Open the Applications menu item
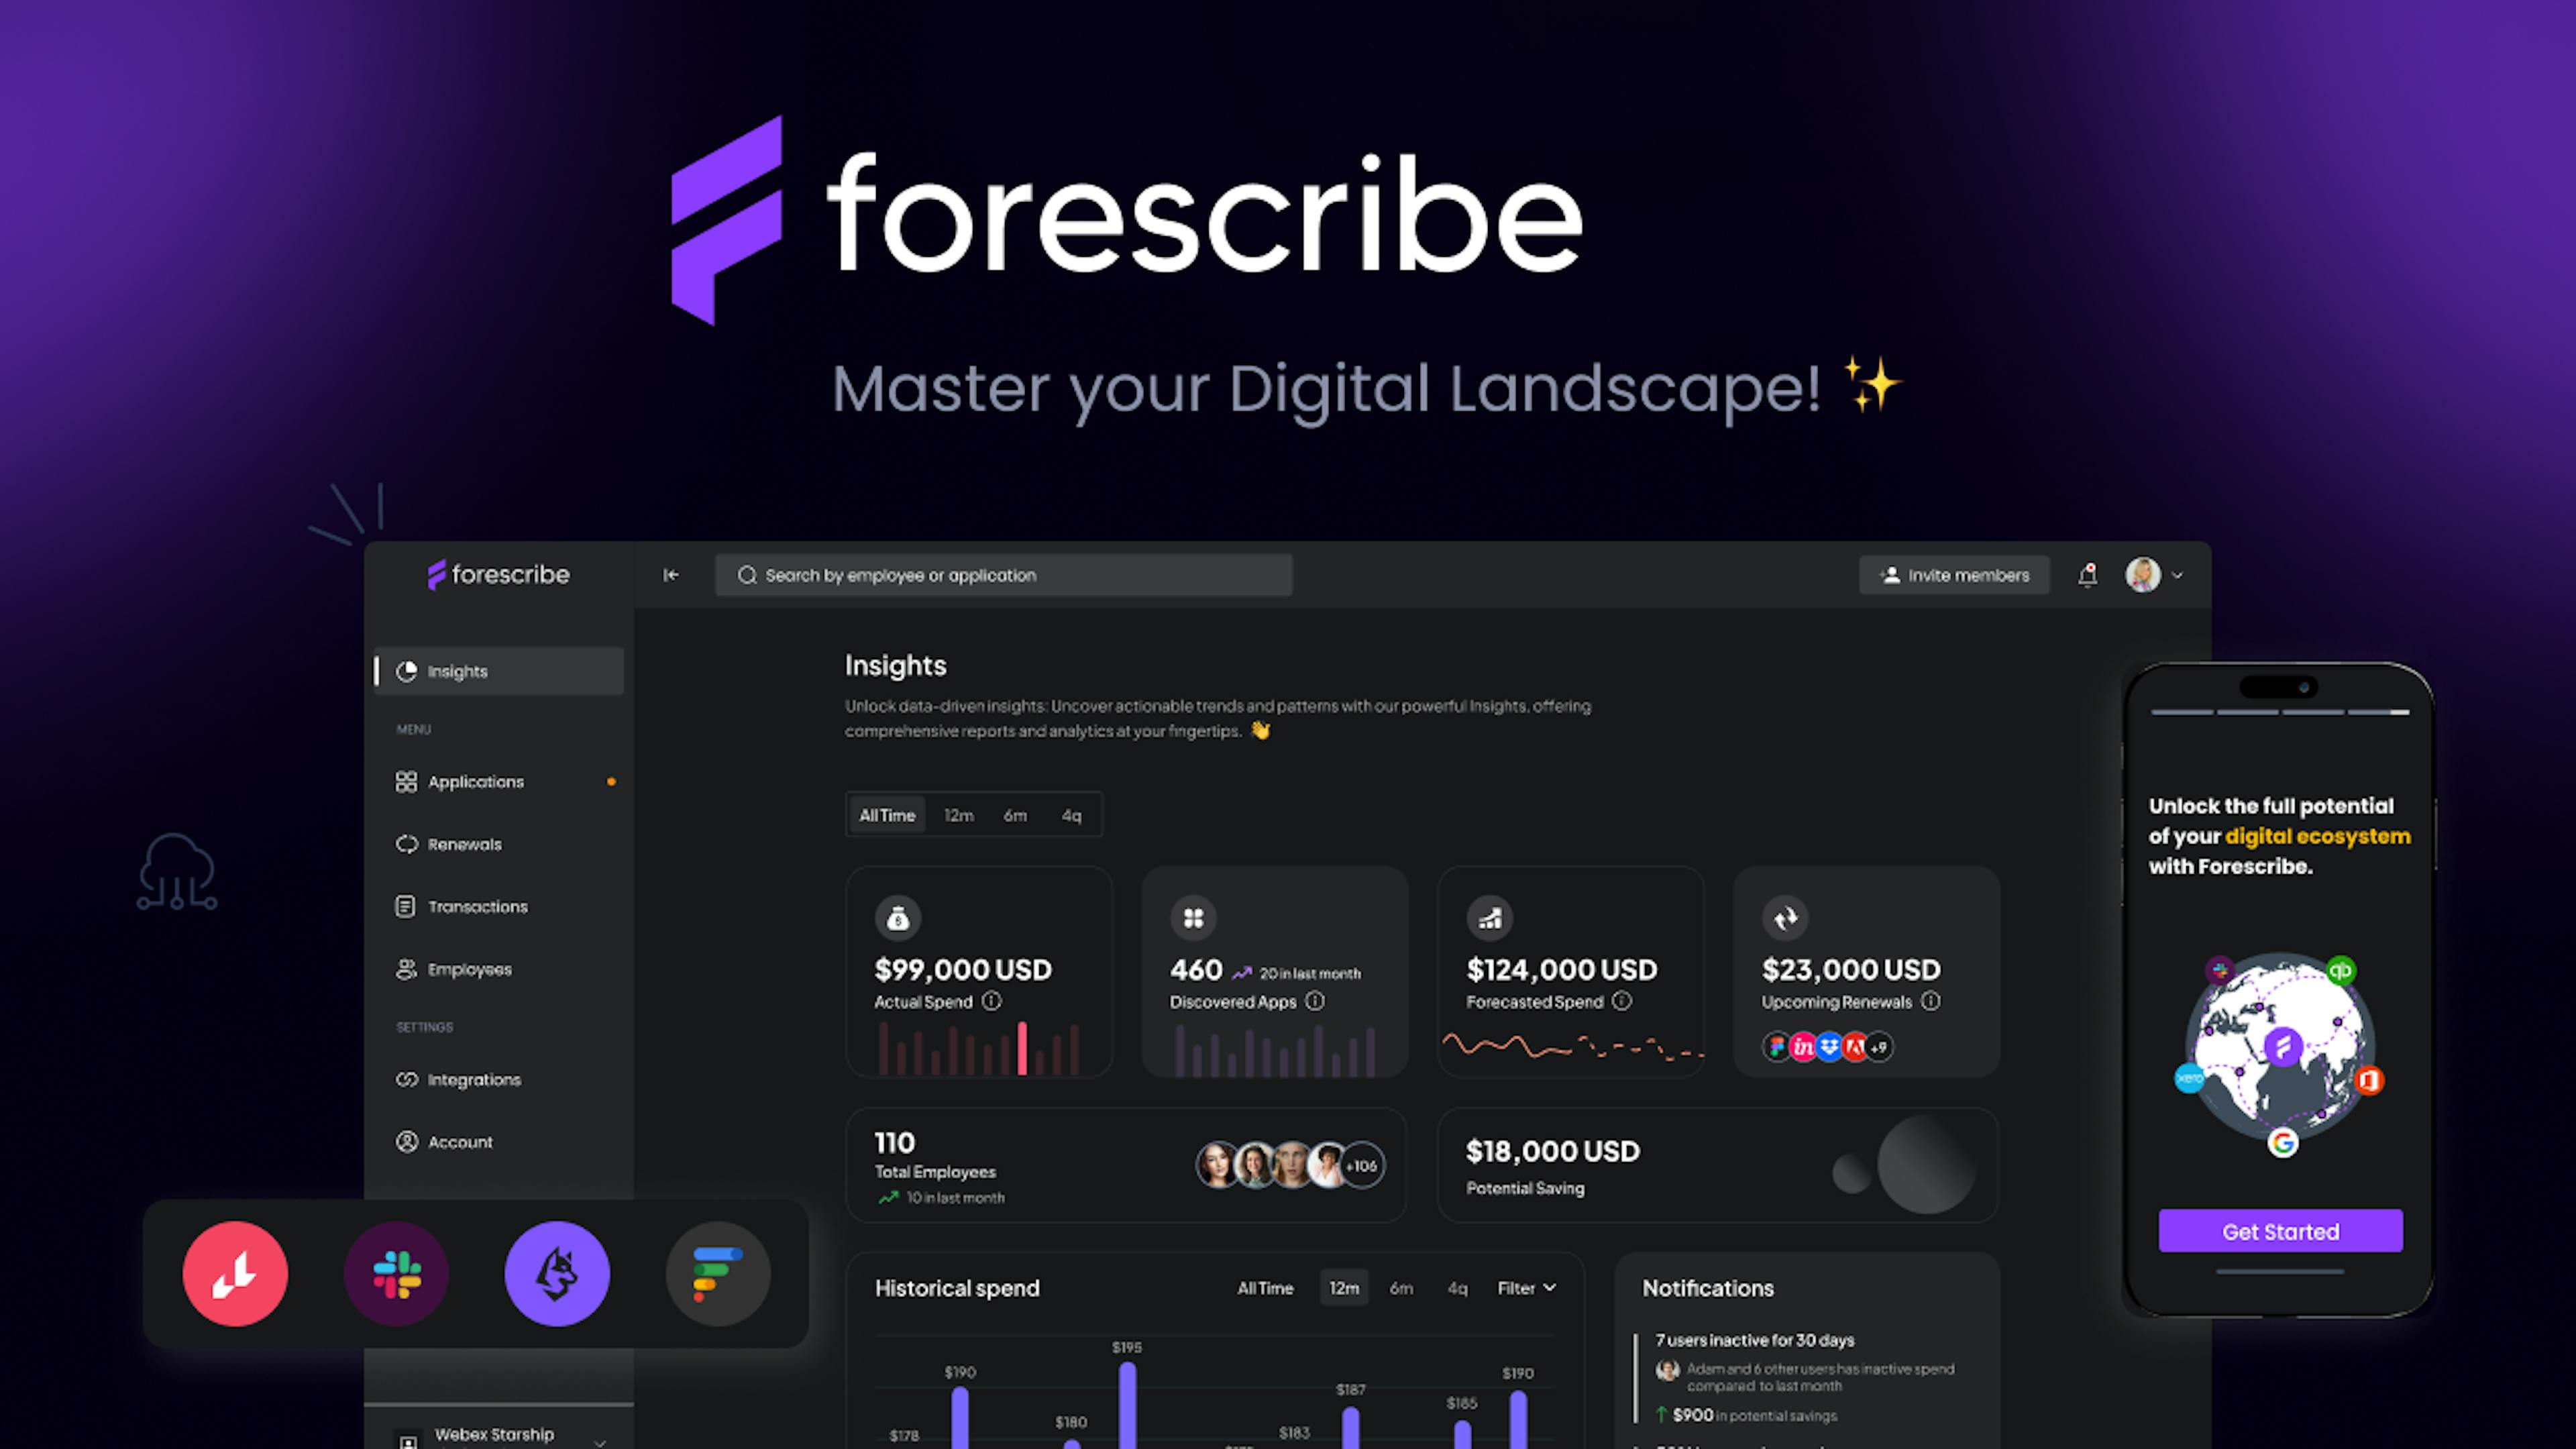The width and height of the screenshot is (2576, 1449). (x=474, y=780)
